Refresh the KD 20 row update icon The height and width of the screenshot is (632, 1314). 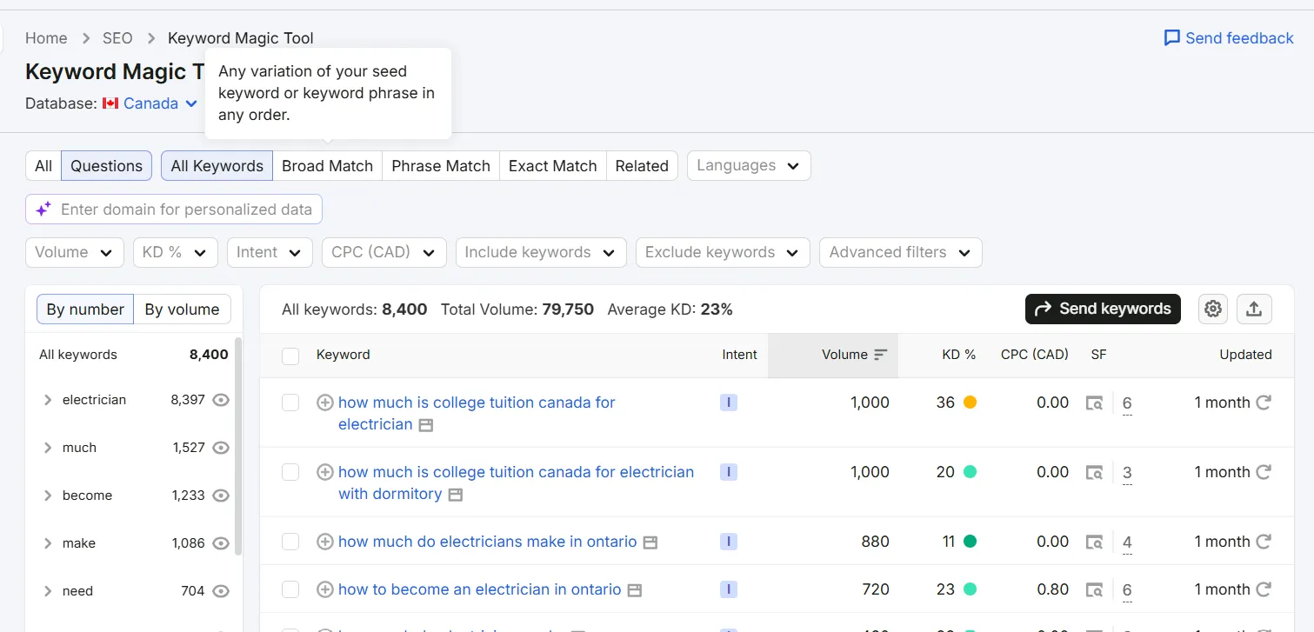click(1264, 472)
